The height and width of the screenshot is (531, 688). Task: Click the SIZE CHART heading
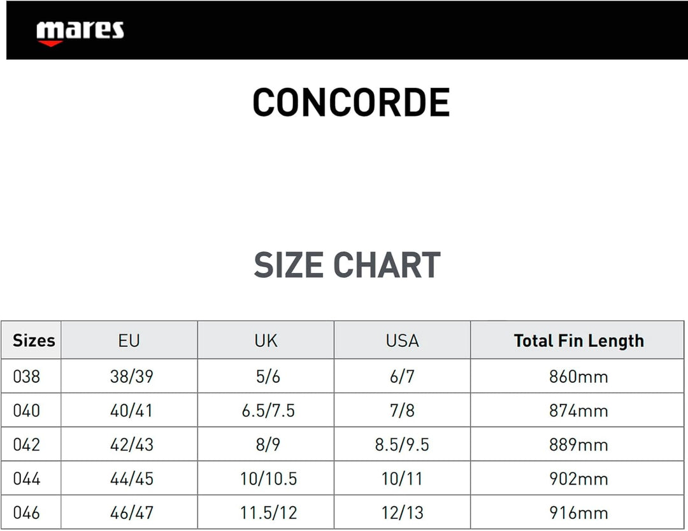click(x=347, y=265)
